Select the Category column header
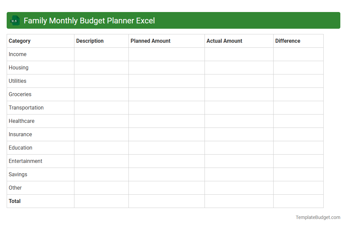 point(20,41)
